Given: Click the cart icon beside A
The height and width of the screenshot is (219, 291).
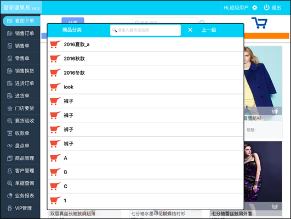Looking at the screenshot, I should [55, 158].
